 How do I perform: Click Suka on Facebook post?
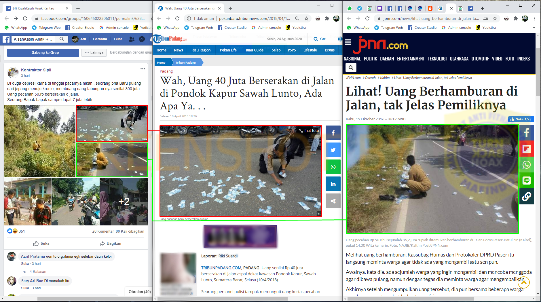[x=41, y=244]
